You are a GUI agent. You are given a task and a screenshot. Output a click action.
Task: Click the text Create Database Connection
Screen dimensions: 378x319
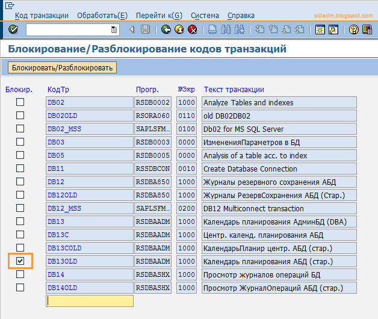[x=250, y=169]
